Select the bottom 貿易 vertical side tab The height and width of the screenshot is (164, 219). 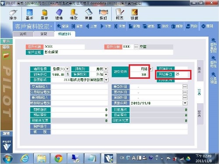200,114
